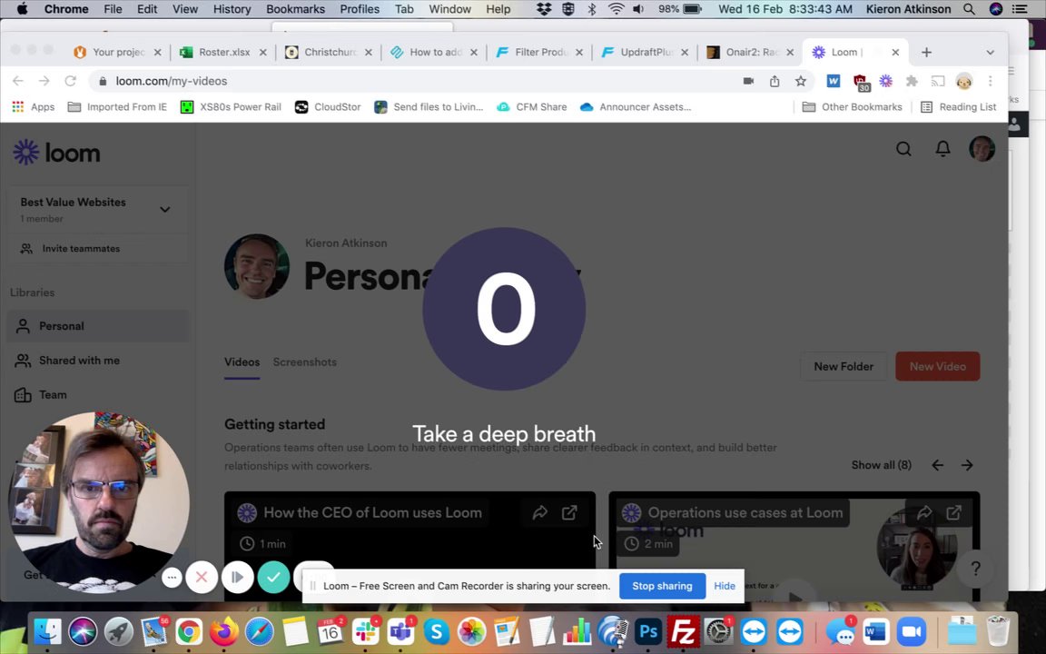The height and width of the screenshot is (654, 1046).
Task: Share 'How the CEO of Loom uses Loom' video
Action: coord(539,512)
